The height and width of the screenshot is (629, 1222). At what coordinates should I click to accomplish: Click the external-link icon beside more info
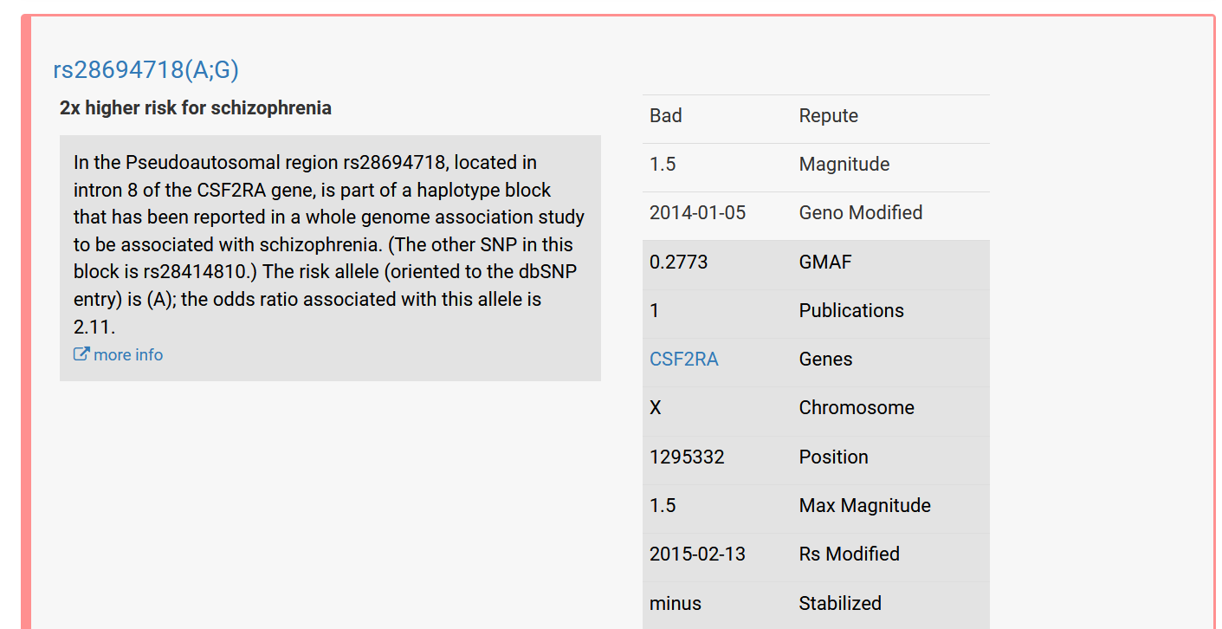point(81,354)
